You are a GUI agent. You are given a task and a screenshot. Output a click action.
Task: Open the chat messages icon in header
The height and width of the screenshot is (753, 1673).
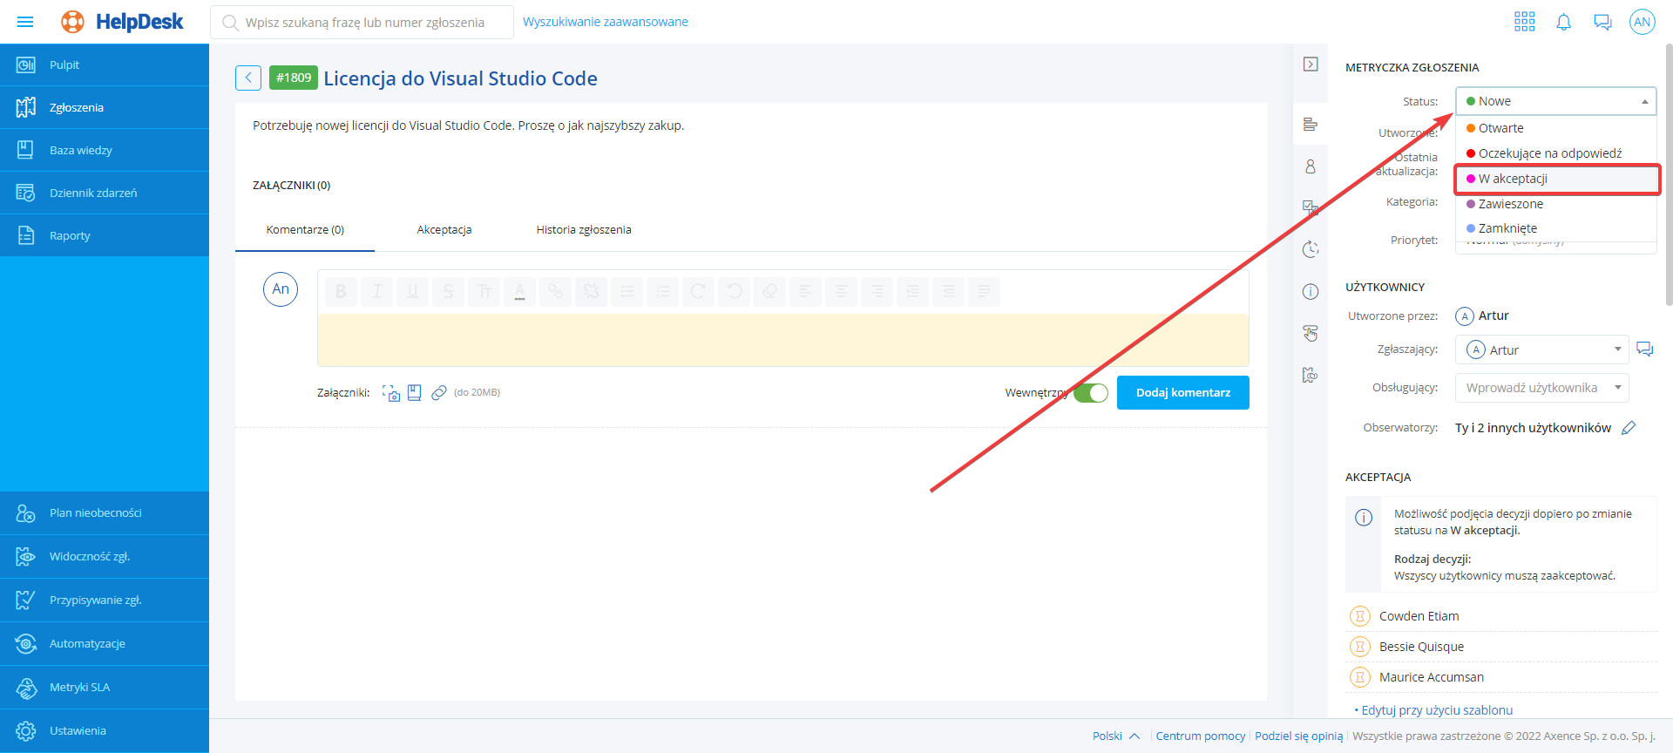click(1602, 22)
